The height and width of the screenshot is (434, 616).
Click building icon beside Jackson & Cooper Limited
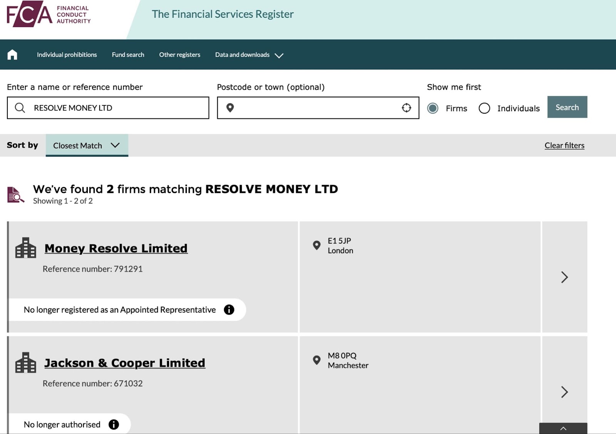tap(26, 362)
